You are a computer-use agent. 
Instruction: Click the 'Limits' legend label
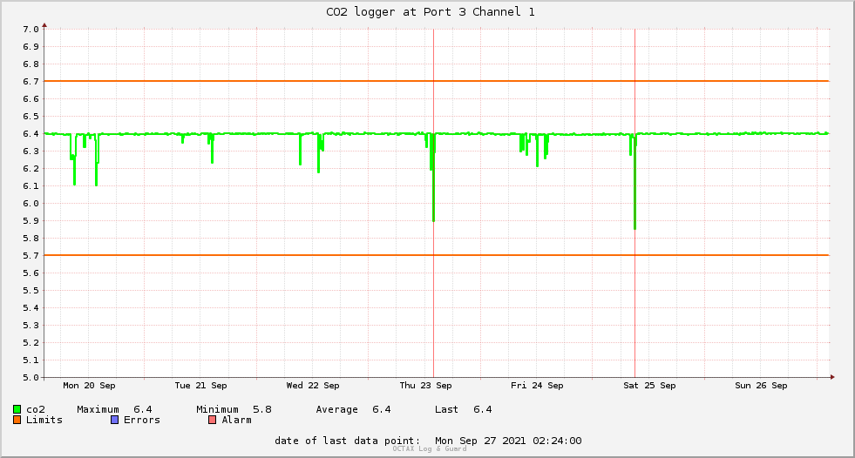coord(44,420)
